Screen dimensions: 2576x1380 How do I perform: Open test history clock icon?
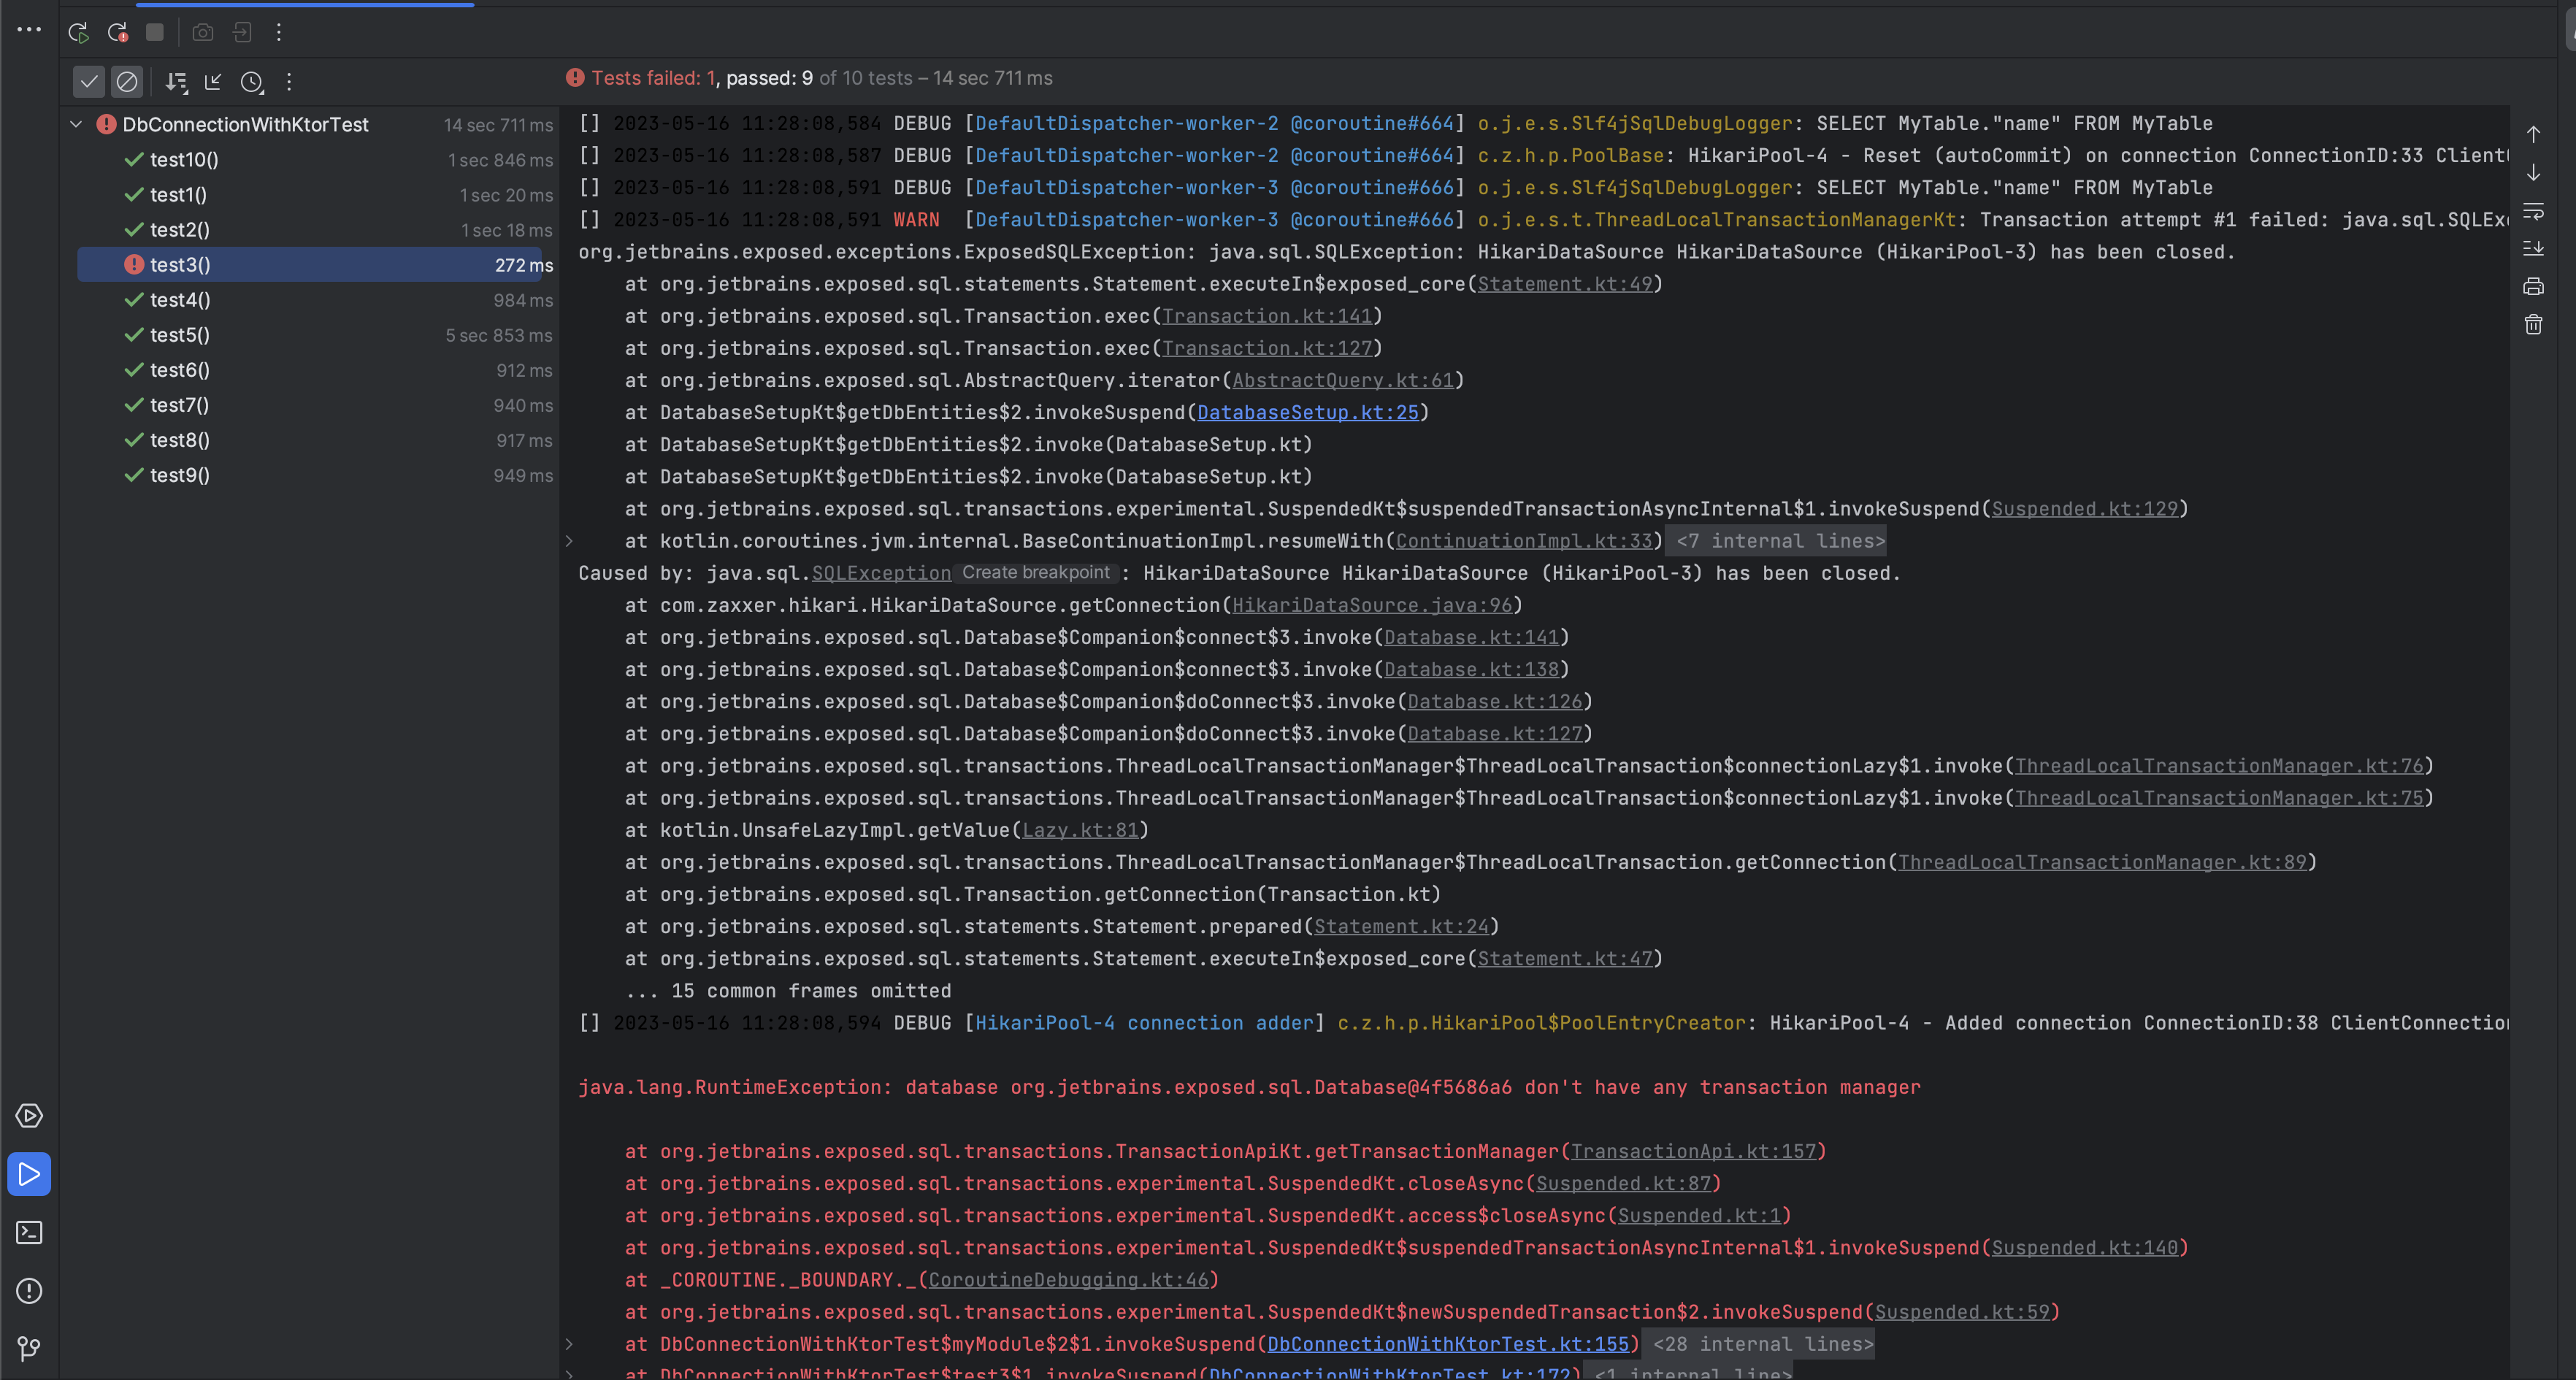(x=252, y=82)
